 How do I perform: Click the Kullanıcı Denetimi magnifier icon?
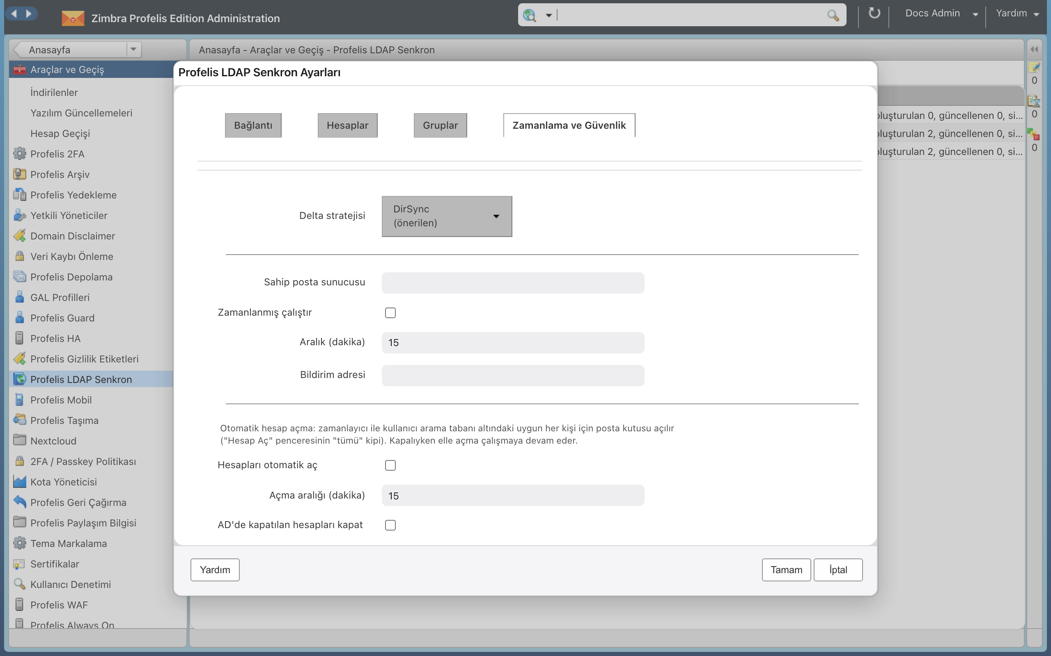(20, 584)
